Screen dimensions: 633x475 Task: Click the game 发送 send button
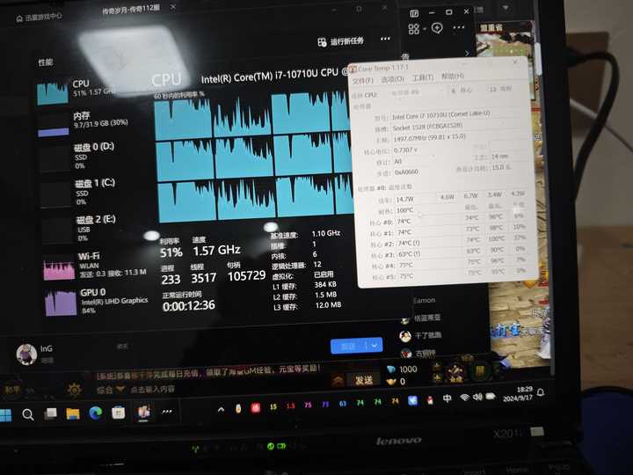[x=363, y=381]
